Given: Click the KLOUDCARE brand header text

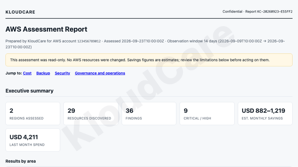Looking at the screenshot, I should [20, 12].
